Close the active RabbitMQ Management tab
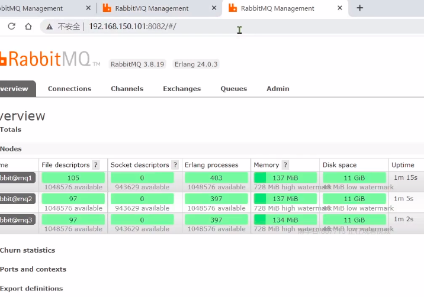The width and height of the screenshot is (424, 297). click(x=340, y=8)
